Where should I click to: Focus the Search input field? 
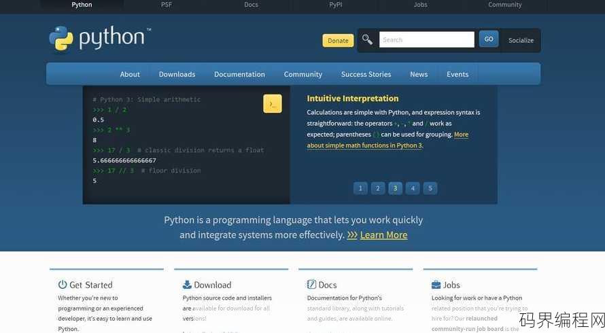(427, 39)
